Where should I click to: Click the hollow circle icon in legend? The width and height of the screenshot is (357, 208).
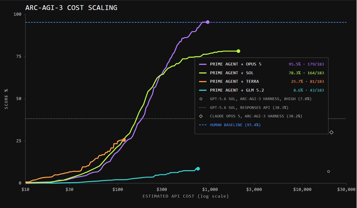pyautogui.click(x=201, y=99)
